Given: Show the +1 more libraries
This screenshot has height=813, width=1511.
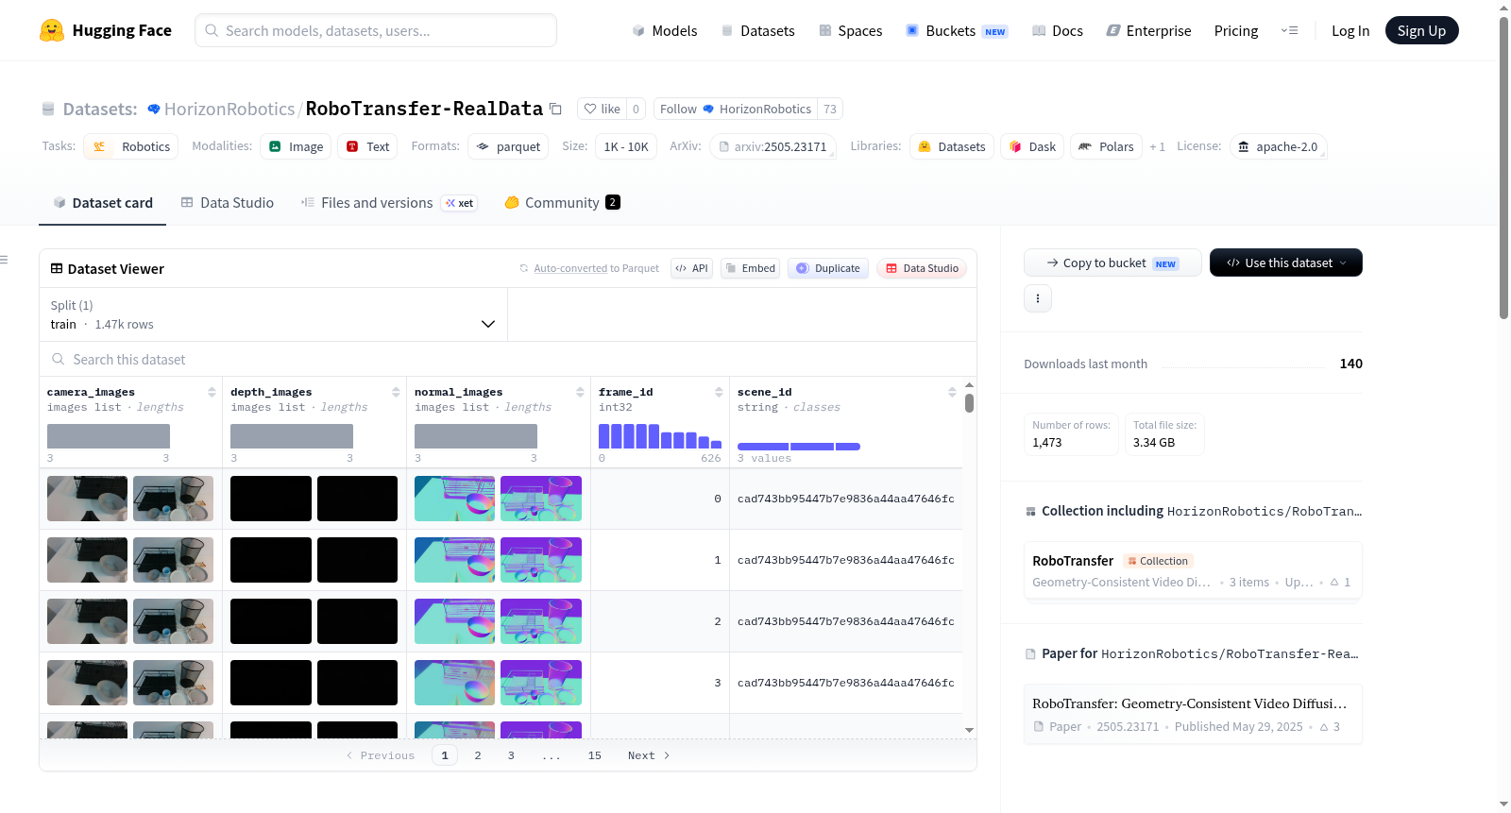Looking at the screenshot, I should [x=1157, y=146].
